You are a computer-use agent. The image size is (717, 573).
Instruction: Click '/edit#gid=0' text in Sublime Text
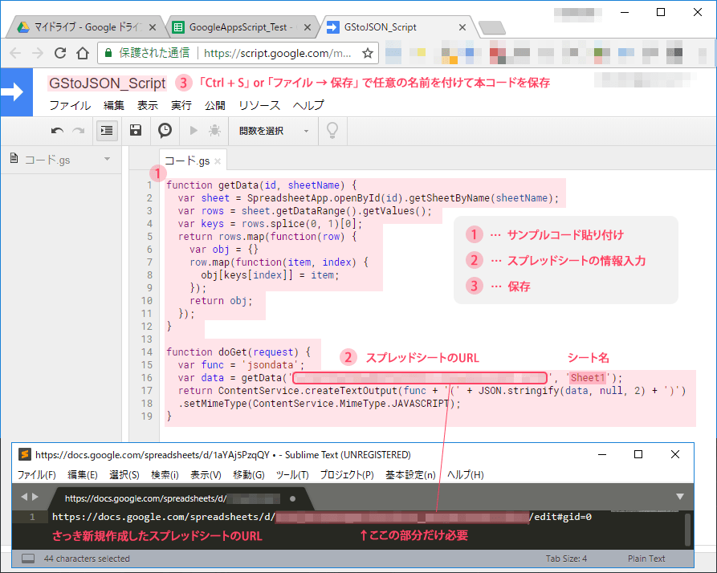click(560, 517)
